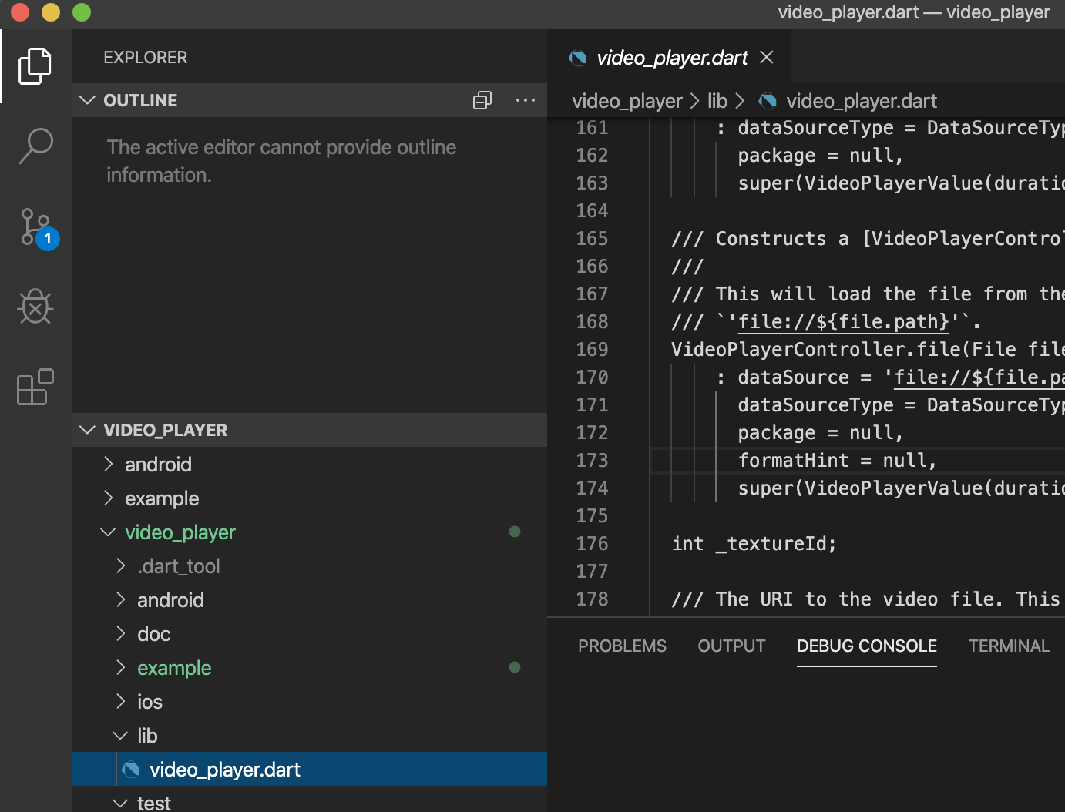1065x812 pixels.
Task: Switch to the PROBLEMS panel tab
Action: click(622, 646)
